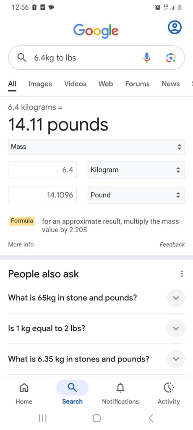Click the More info link
193x430 pixels.
(x=21, y=244)
